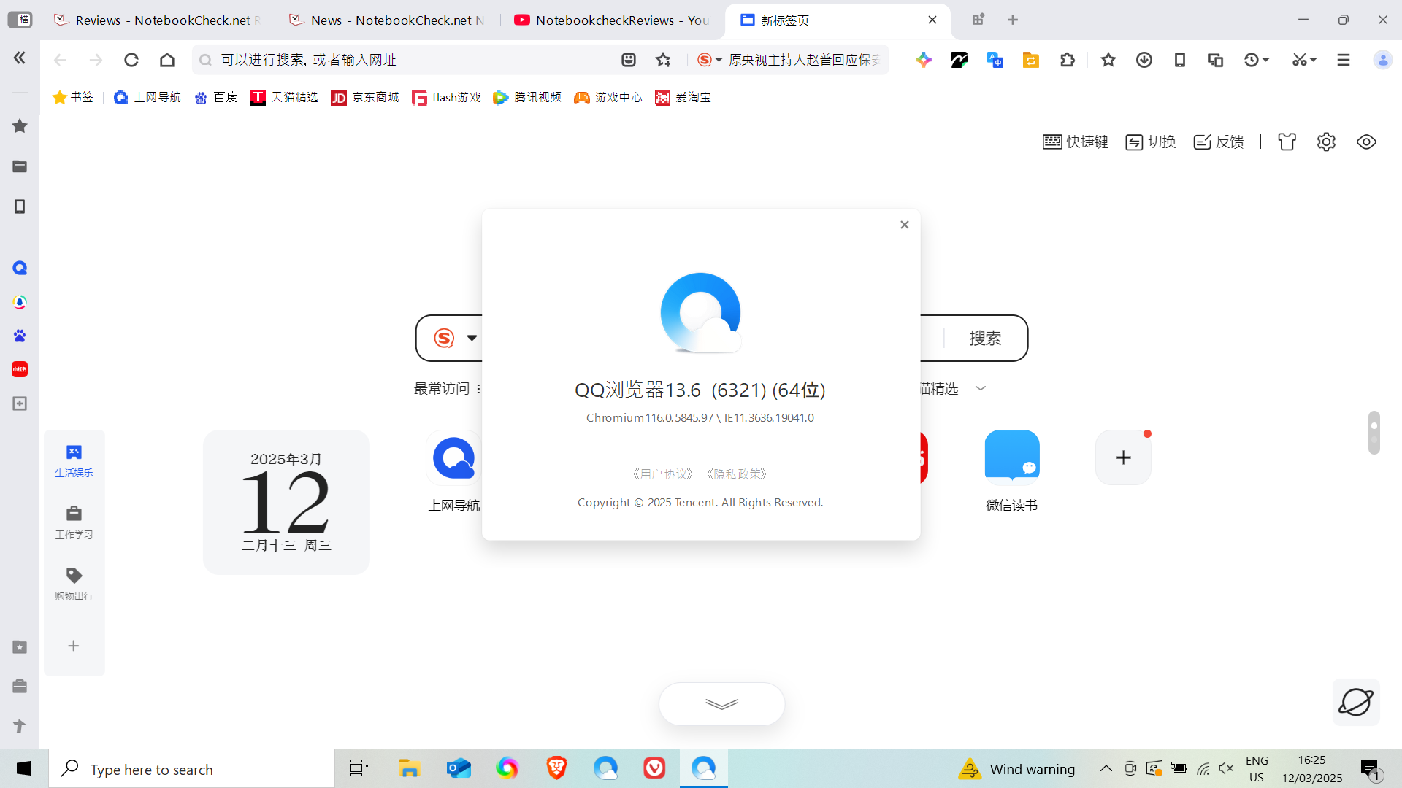Screen dimensions: 1402x788
Task: Select 工作学习 category
Action: (x=74, y=522)
